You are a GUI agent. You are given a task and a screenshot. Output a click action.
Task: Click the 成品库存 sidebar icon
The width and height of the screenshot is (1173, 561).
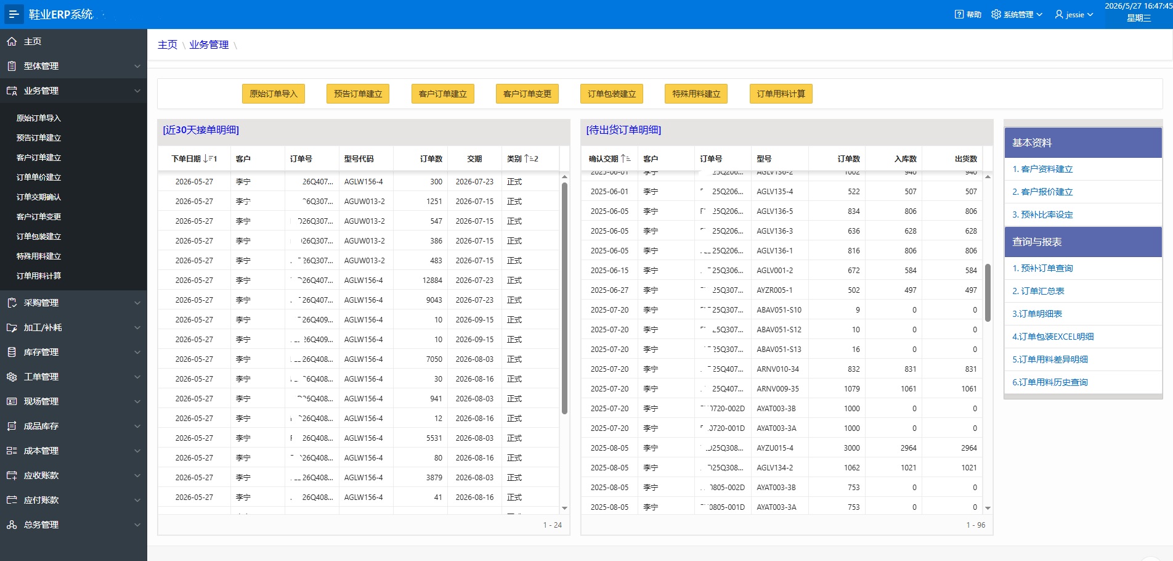pos(12,426)
